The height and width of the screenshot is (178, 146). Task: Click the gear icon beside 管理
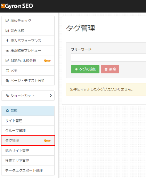7,111
